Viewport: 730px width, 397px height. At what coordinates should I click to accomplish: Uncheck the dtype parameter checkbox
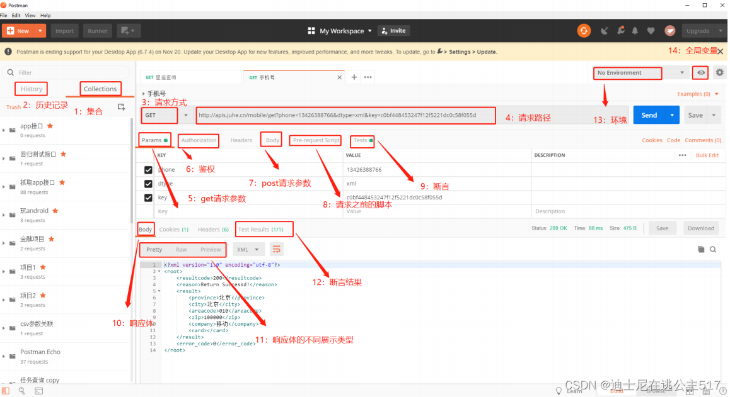tap(148, 184)
